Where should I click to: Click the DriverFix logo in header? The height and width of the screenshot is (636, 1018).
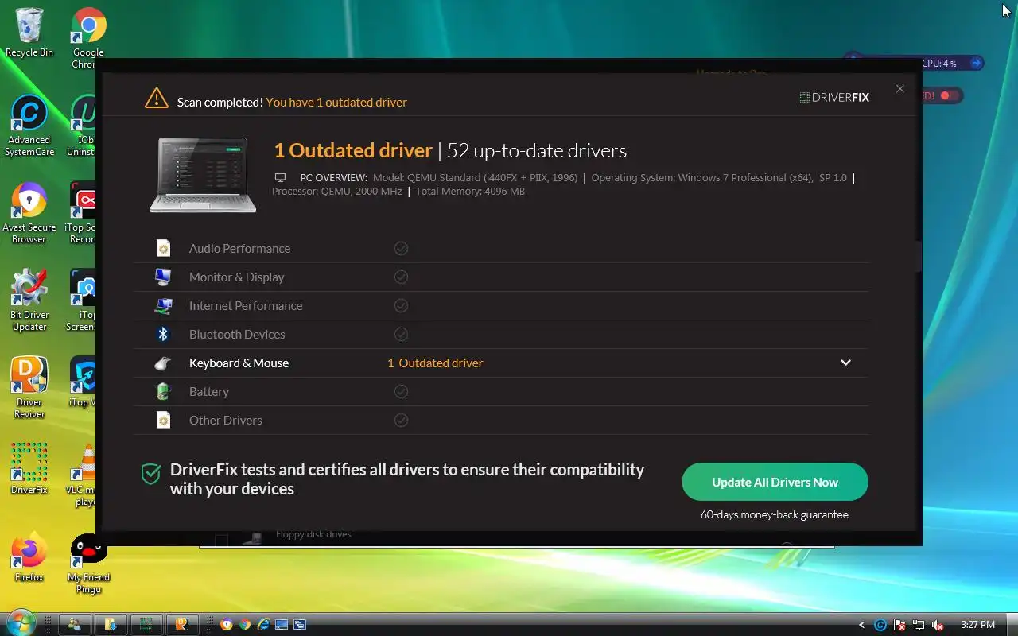click(834, 97)
